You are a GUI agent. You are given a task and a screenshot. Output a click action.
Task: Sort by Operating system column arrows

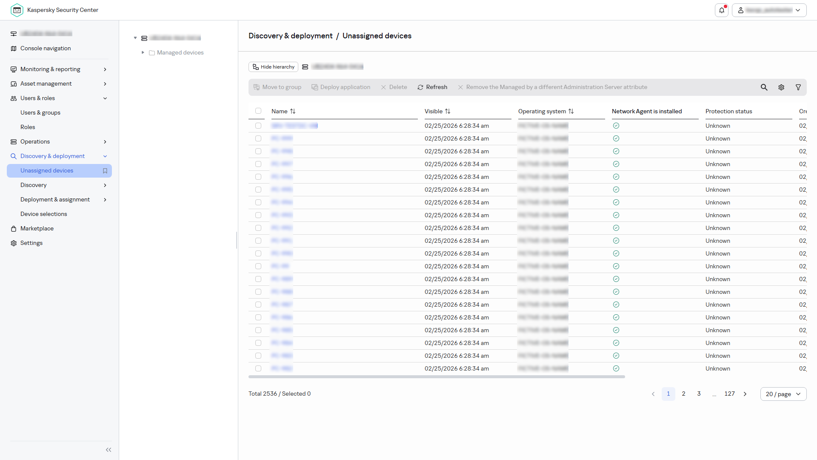tap(571, 111)
